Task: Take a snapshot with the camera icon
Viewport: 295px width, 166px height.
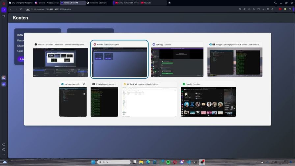Action: point(245,9)
